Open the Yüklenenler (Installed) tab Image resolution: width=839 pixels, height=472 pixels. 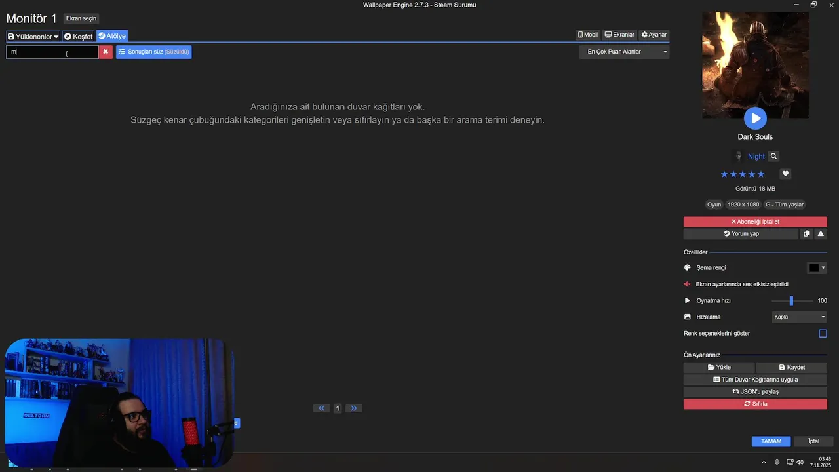[x=33, y=37]
